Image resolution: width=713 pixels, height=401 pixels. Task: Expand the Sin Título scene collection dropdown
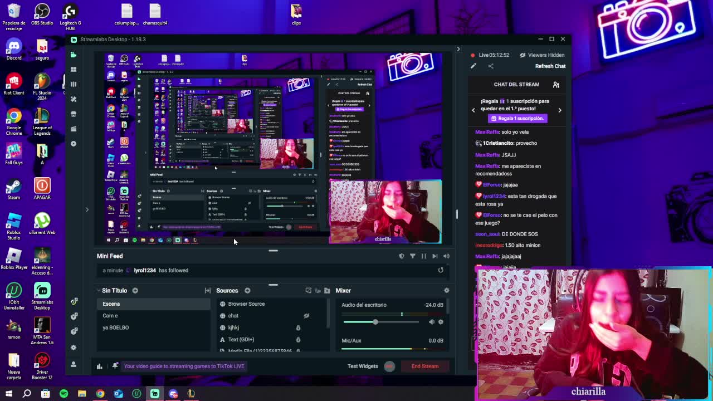(99, 290)
